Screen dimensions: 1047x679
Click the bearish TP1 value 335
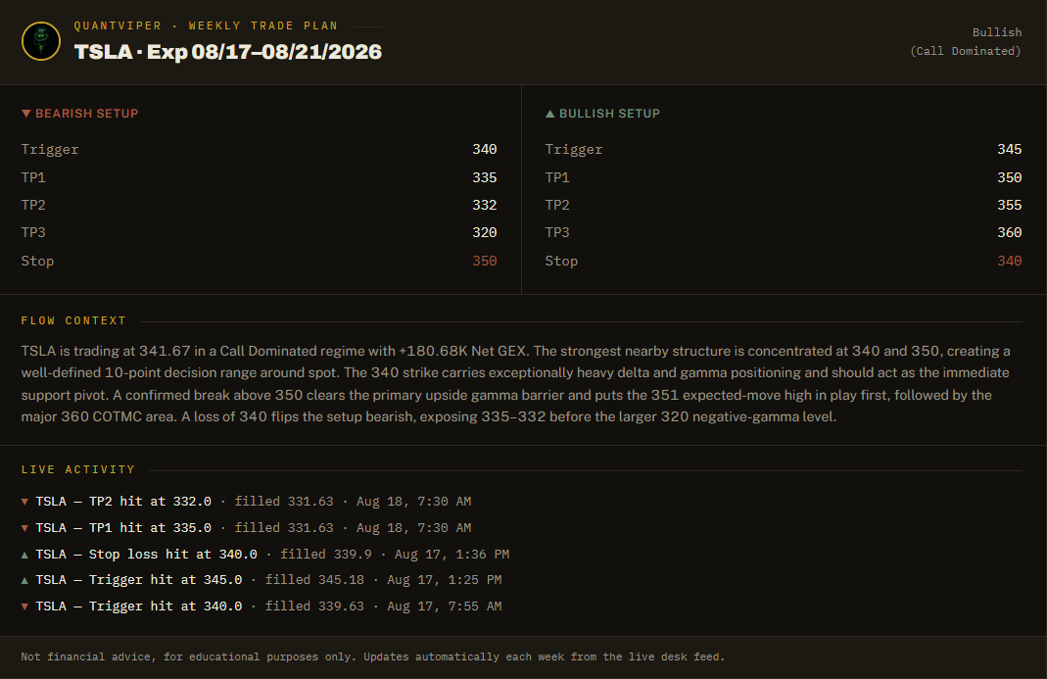(484, 177)
